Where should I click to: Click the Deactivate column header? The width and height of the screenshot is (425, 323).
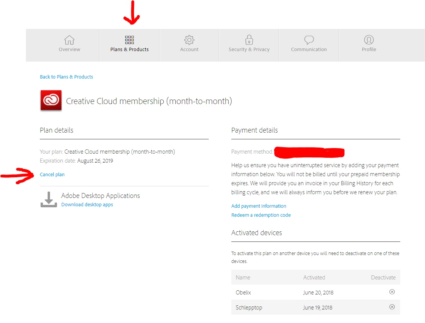383,278
